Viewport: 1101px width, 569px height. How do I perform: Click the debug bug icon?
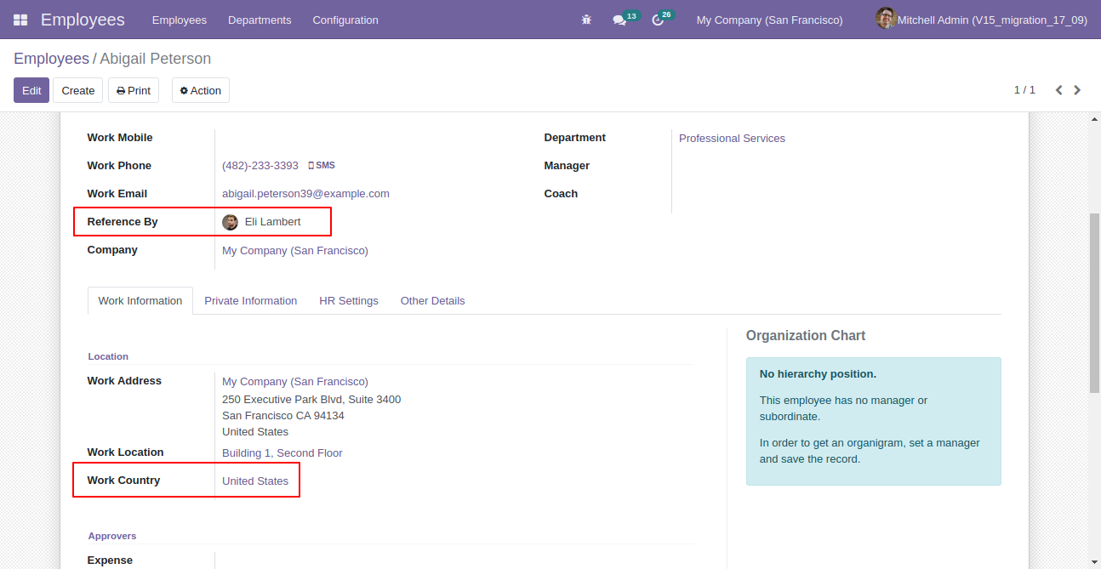[586, 20]
